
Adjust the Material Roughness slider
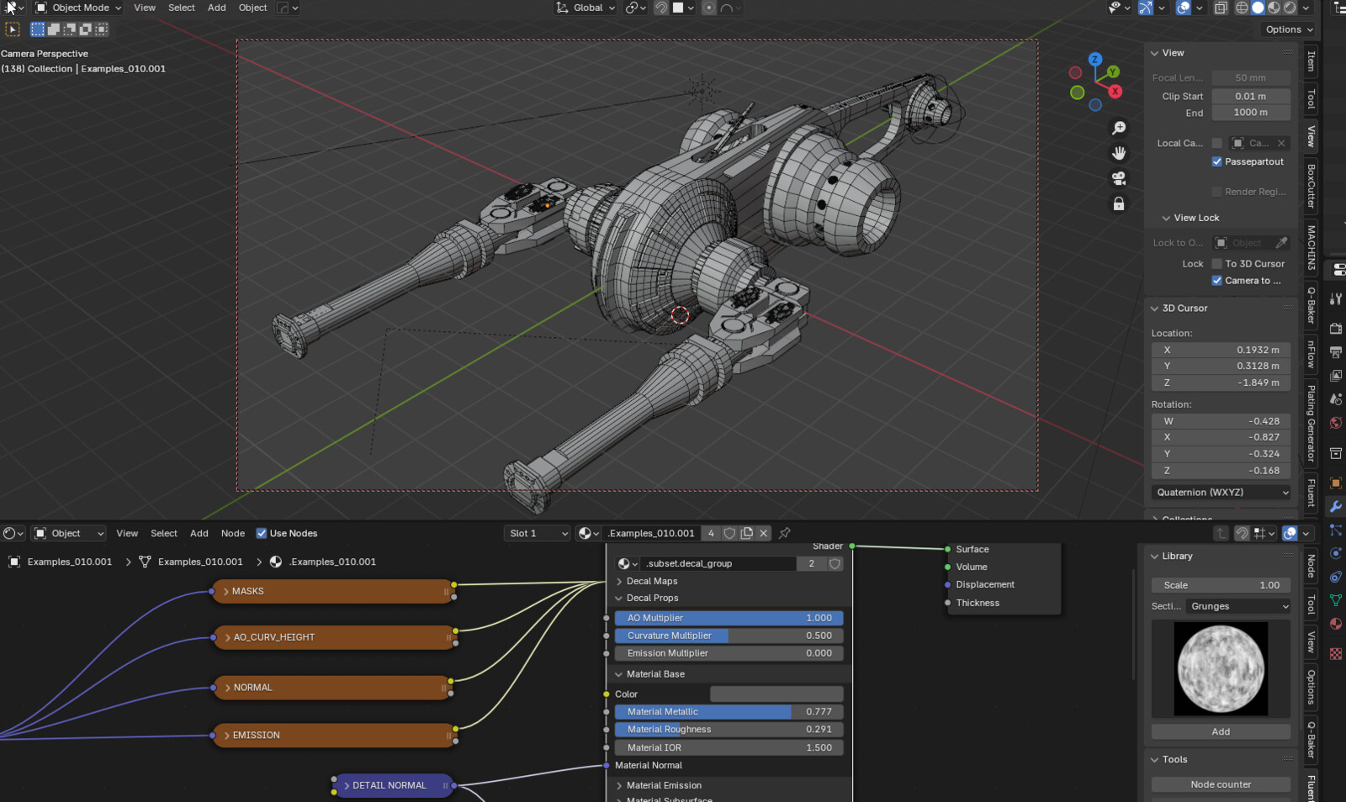(x=729, y=730)
